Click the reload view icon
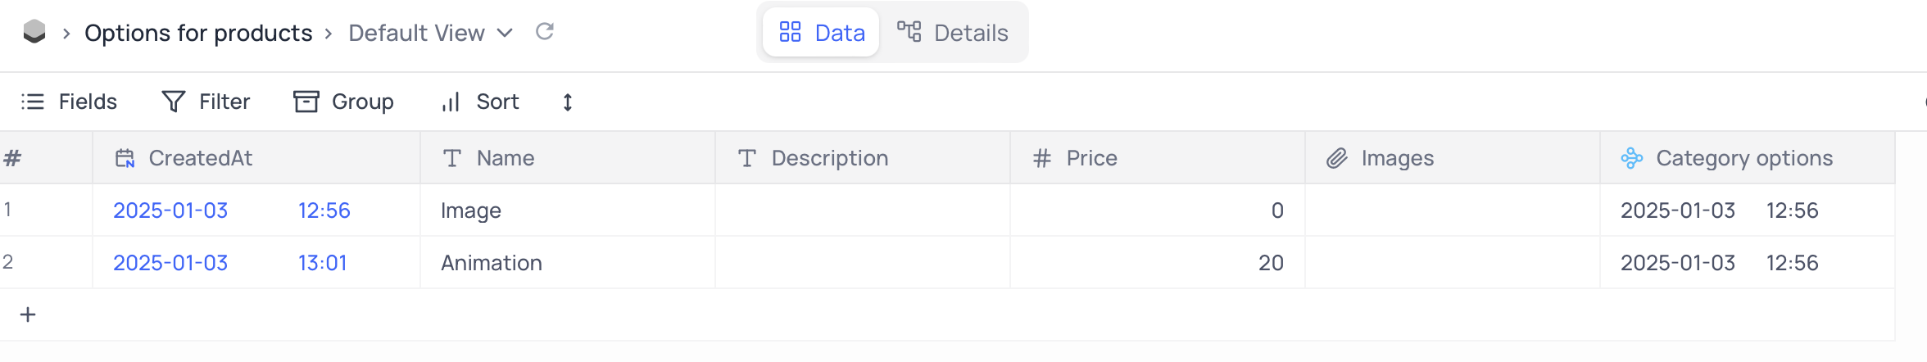Image resolution: width=1927 pixels, height=362 pixels. point(545,32)
